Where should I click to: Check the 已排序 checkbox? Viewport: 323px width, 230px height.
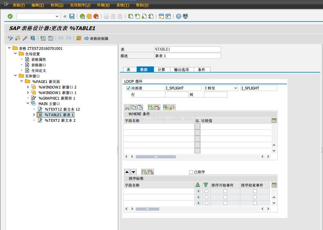191,172
